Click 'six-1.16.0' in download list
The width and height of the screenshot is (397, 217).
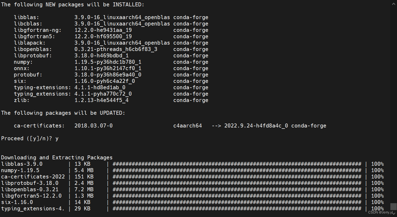coord(17,202)
